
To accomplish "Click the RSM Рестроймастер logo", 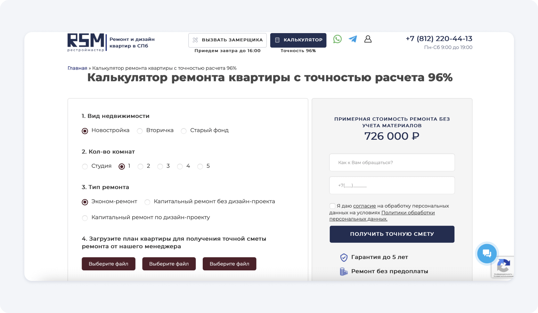I will [86, 42].
